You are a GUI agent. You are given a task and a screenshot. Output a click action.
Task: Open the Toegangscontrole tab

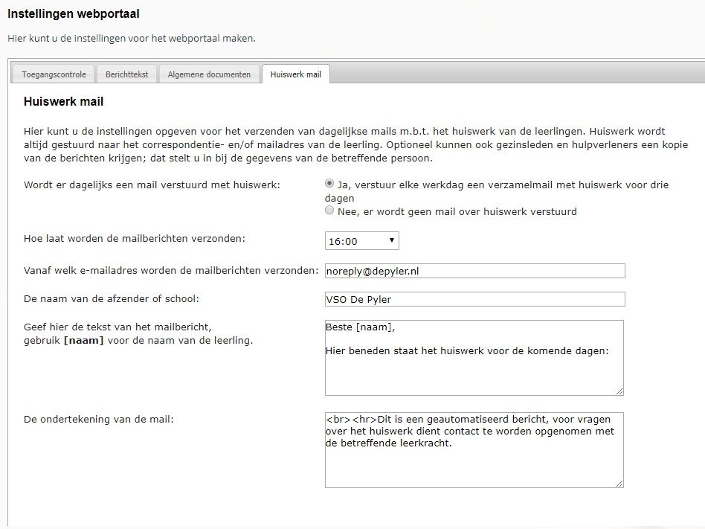(x=54, y=74)
